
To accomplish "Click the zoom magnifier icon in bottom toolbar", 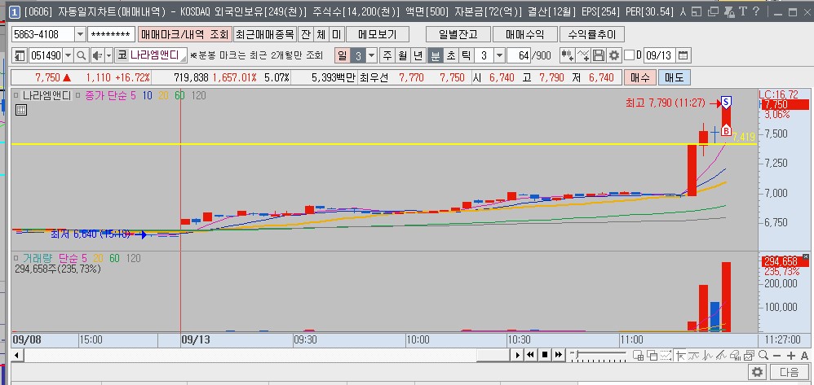I will tap(763, 355).
